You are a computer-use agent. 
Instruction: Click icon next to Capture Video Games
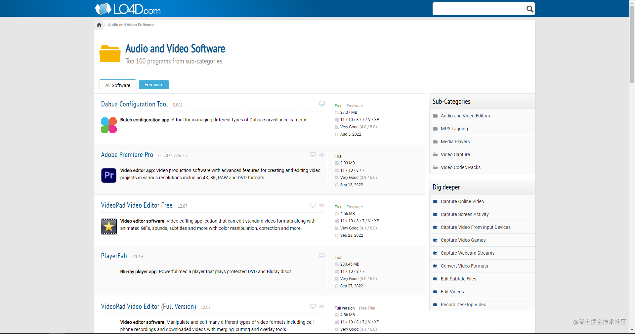pyautogui.click(x=435, y=240)
